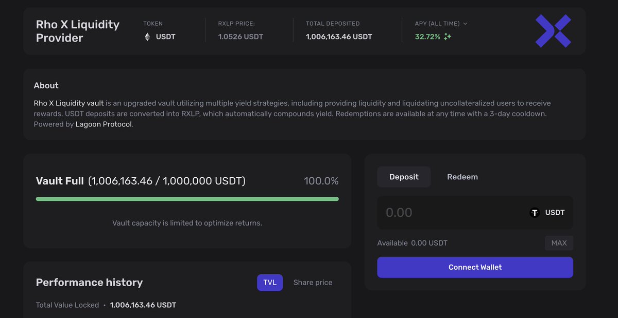The height and width of the screenshot is (318, 618).
Task: Open the Lagoon Protocol link
Action: 104,124
